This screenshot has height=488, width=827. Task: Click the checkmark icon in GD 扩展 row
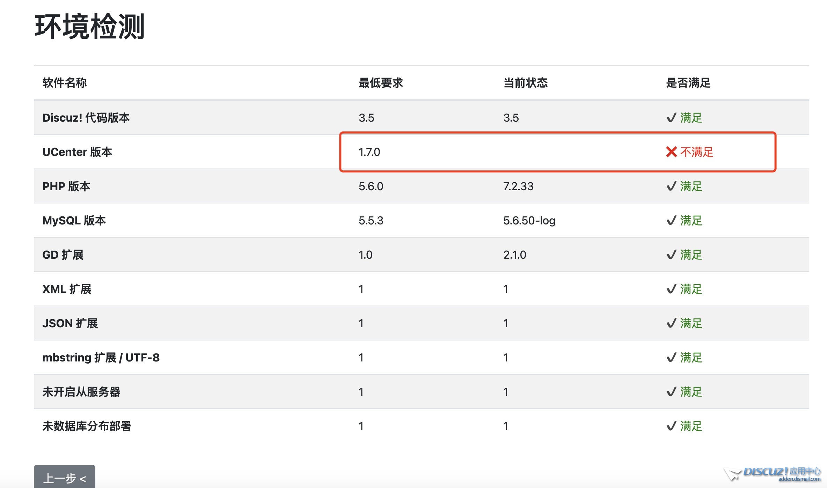pos(671,255)
